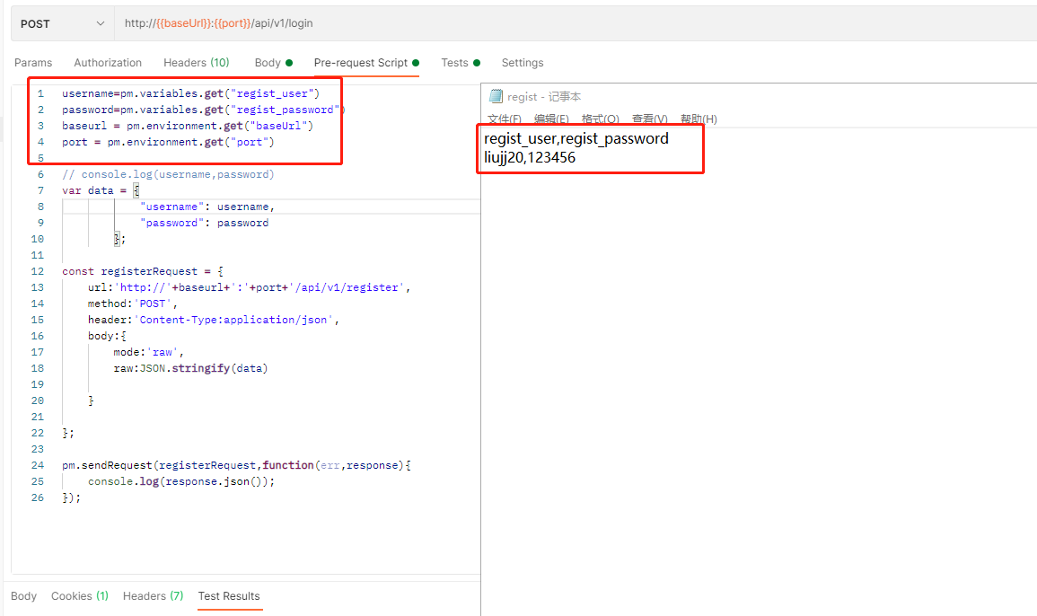Click the raw:JSON.stringify(data) line
Screen dimensions: 1037x616
(190, 368)
